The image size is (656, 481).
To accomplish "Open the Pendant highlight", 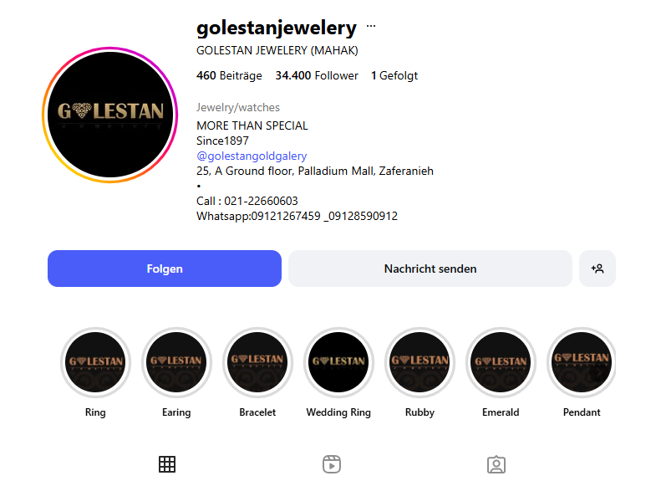I will pyautogui.click(x=582, y=362).
